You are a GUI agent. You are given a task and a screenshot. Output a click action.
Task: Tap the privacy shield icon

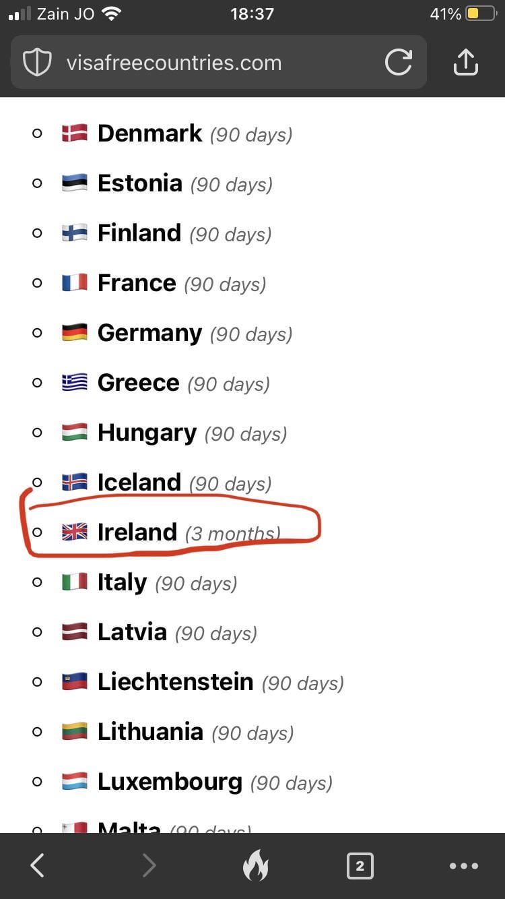[x=38, y=63]
